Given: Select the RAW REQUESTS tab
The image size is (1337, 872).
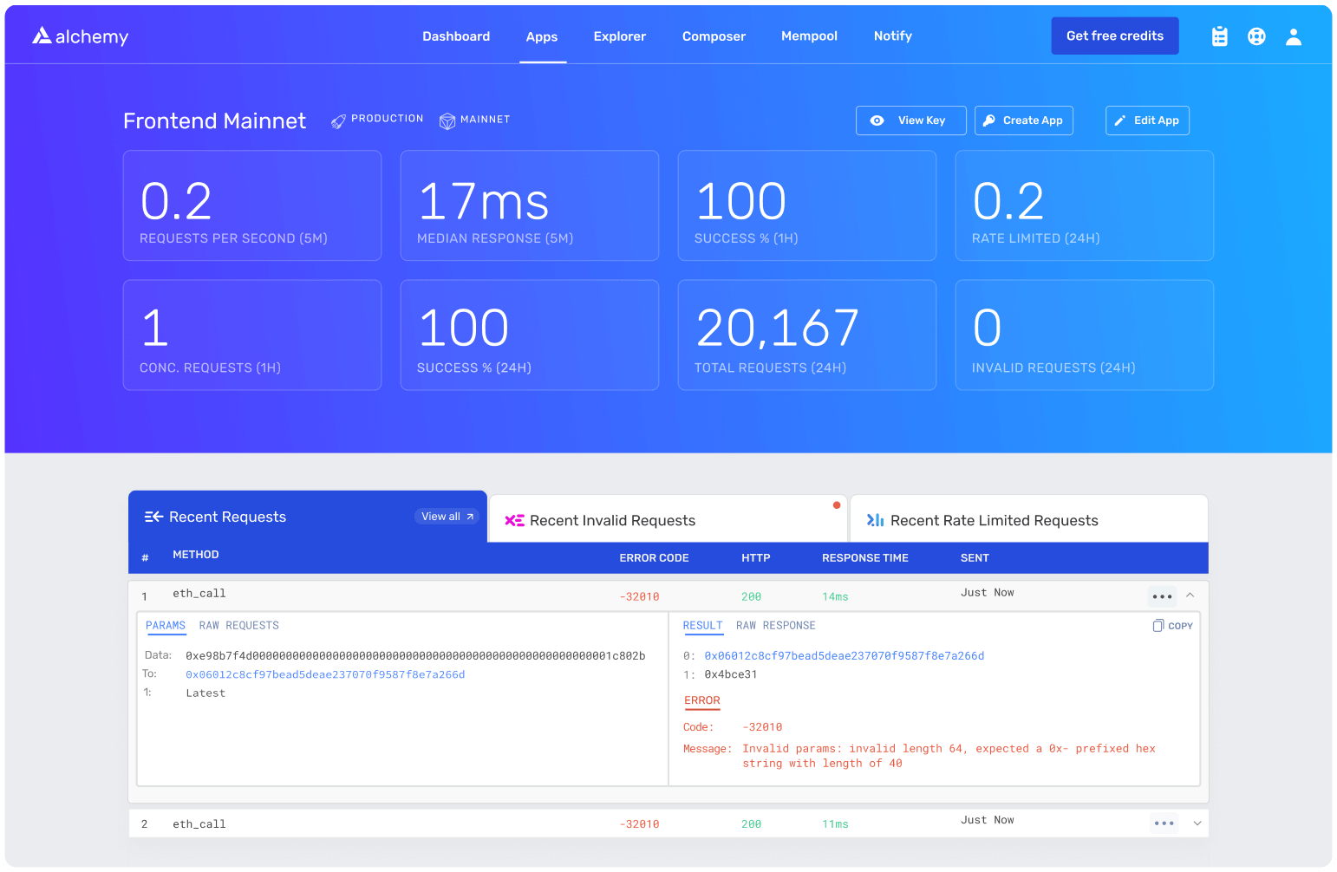Looking at the screenshot, I should 238,626.
